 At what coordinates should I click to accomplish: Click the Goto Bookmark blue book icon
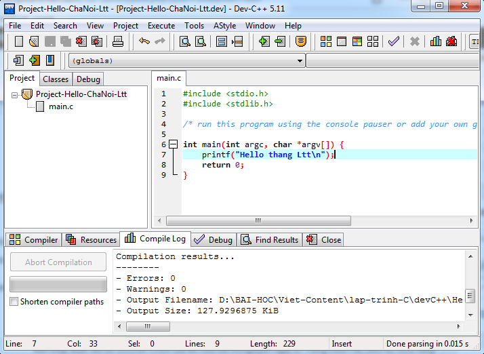tap(50, 60)
